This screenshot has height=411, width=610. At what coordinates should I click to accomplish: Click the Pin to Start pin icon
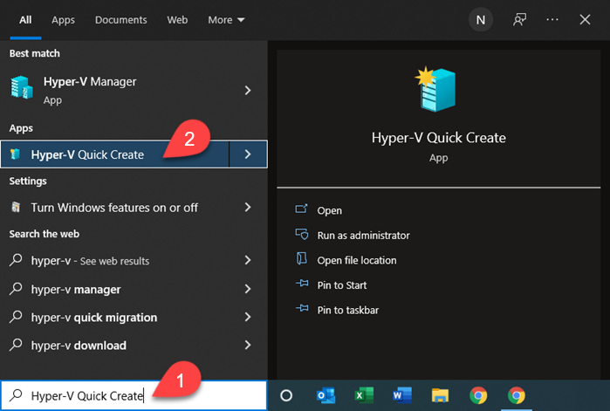click(302, 284)
